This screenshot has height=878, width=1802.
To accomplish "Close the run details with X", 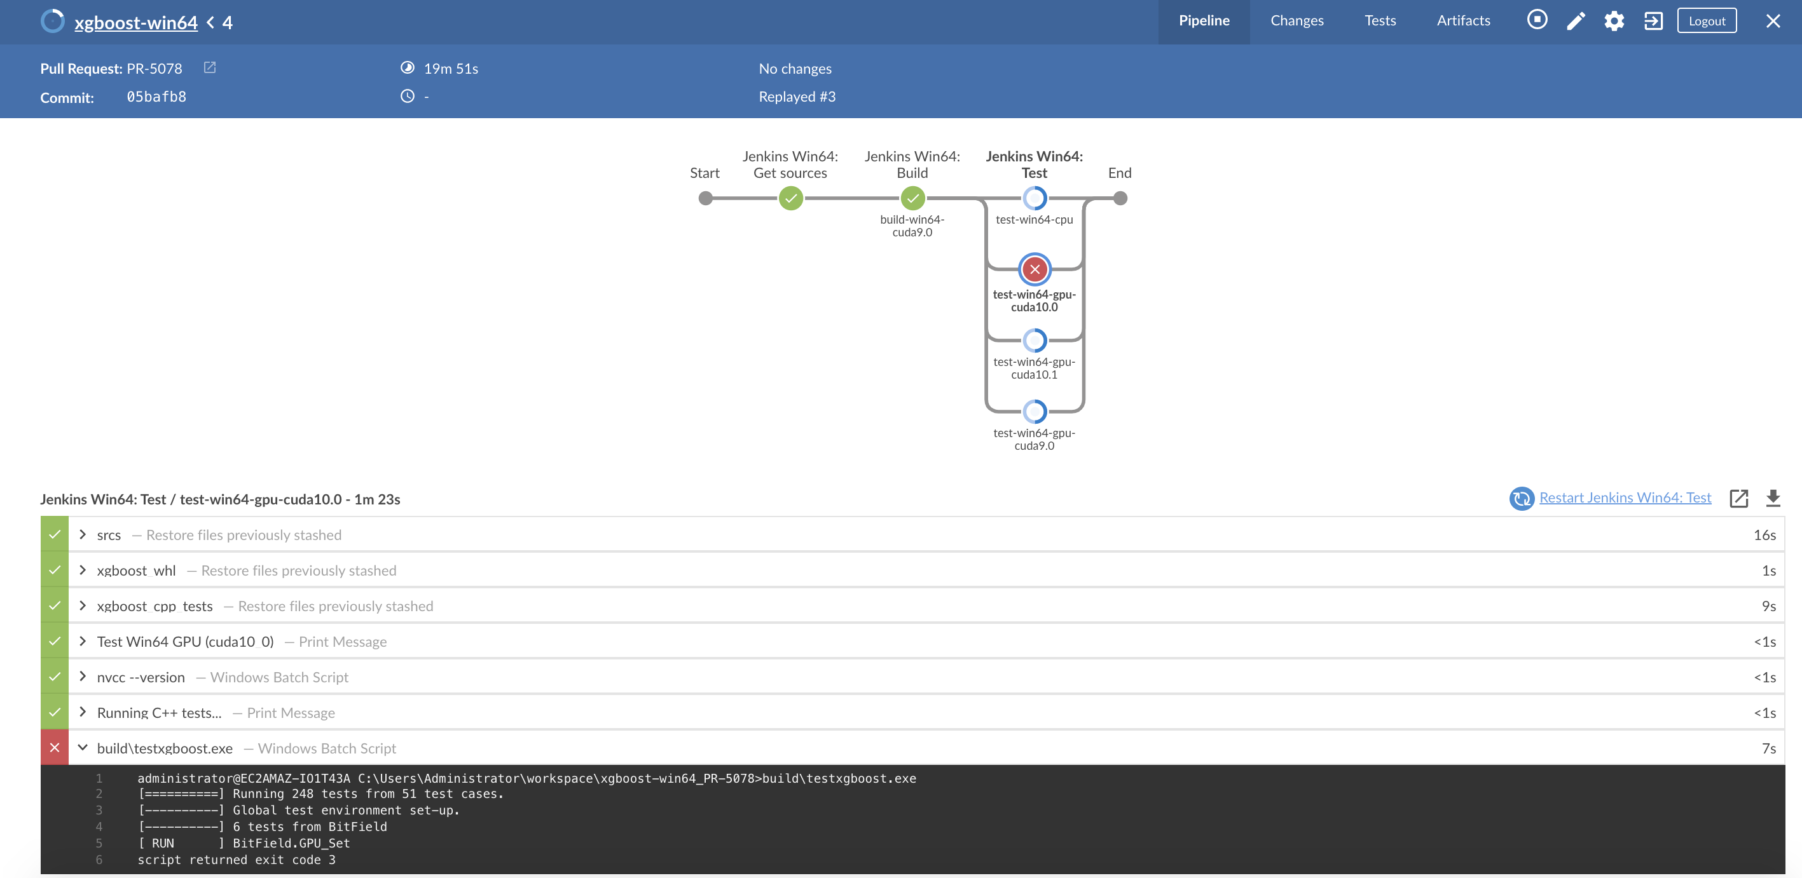I will [1772, 21].
